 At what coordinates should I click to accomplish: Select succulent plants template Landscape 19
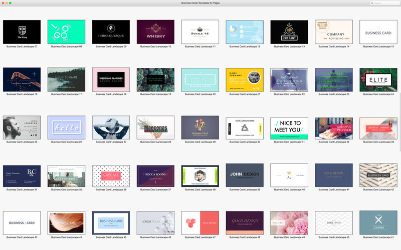[x=155, y=79]
